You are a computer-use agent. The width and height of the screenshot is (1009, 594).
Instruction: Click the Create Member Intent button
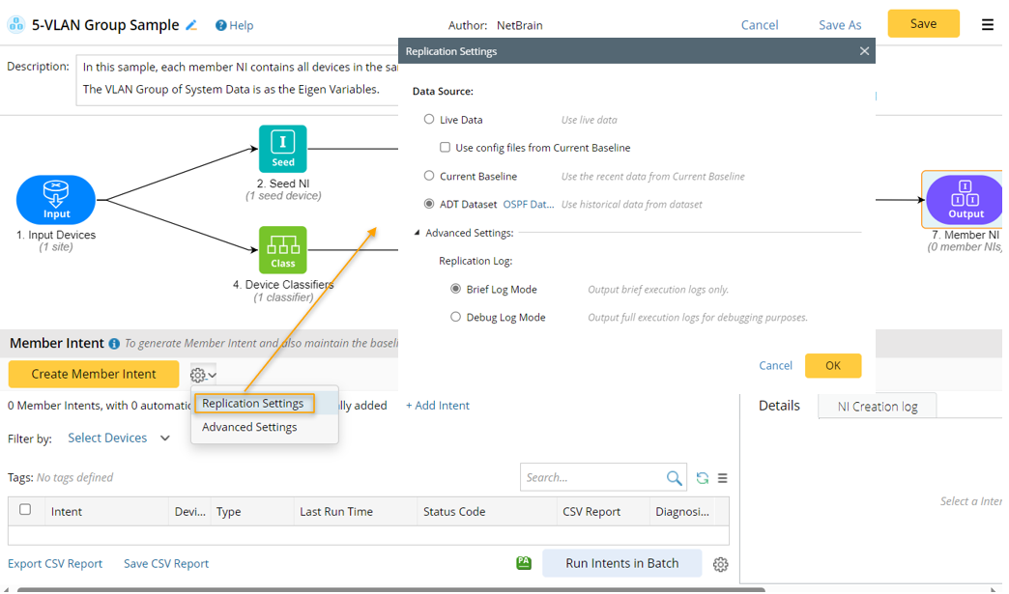(x=94, y=374)
